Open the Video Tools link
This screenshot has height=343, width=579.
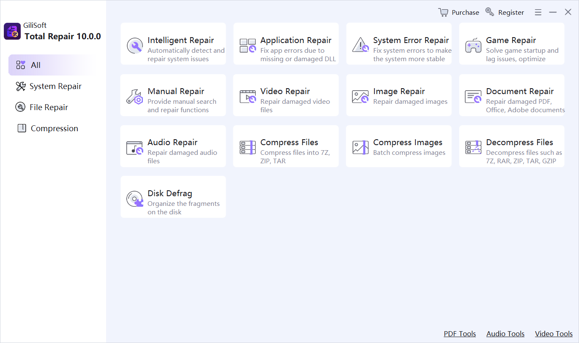point(554,334)
